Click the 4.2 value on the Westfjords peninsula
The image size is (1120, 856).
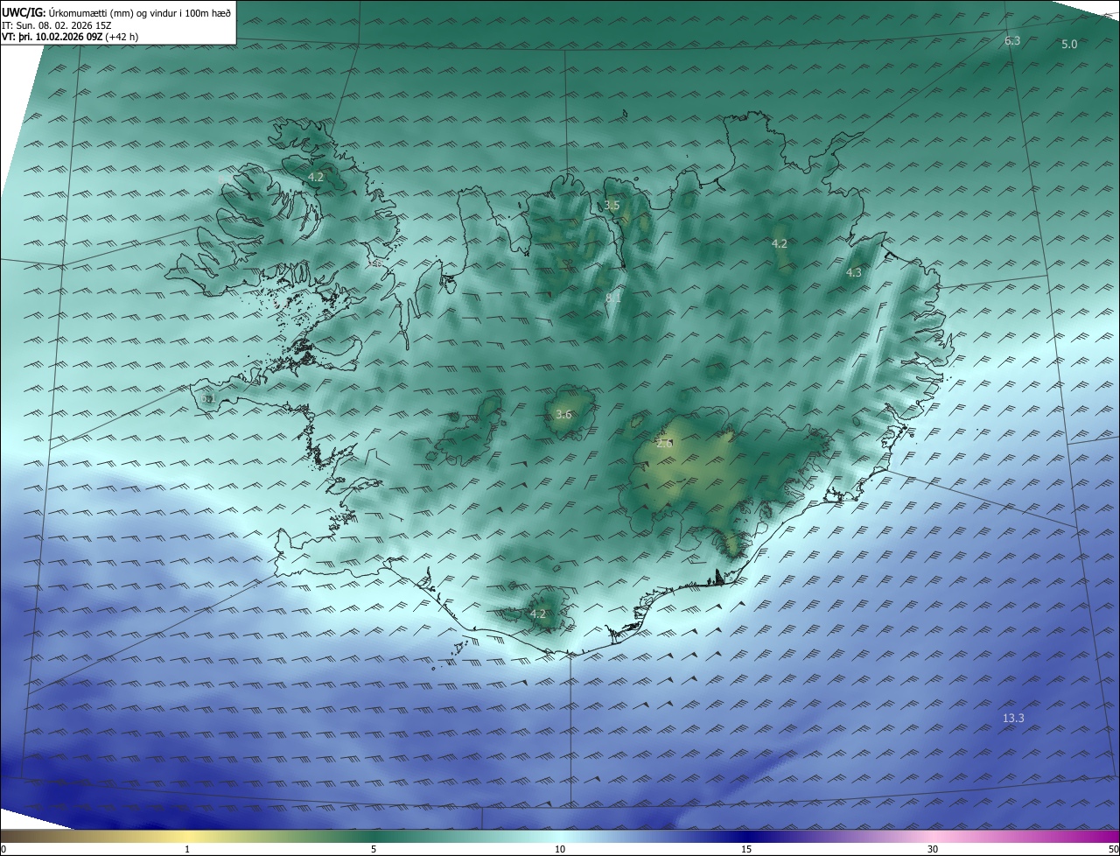tap(316, 177)
